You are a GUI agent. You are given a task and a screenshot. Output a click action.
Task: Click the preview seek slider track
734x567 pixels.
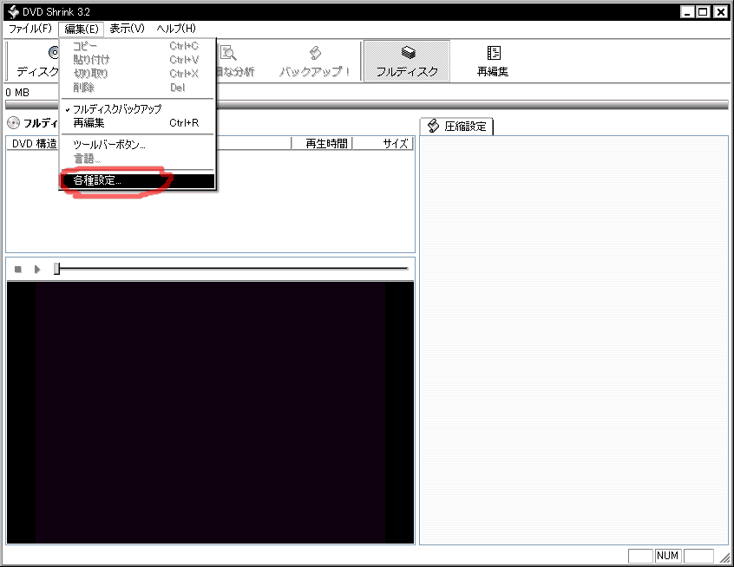(234, 269)
